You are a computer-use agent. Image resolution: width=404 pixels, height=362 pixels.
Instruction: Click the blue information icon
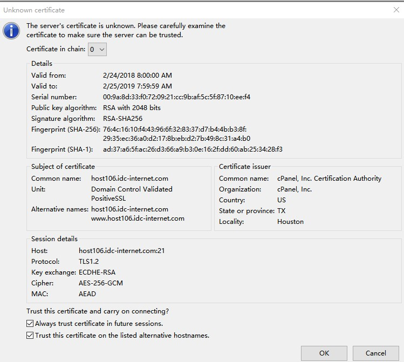click(x=11, y=31)
